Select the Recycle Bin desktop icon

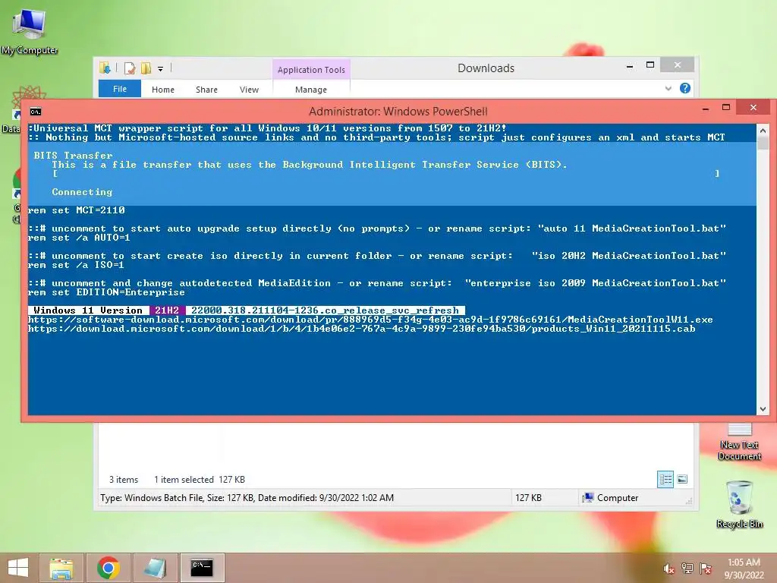point(739,504)
